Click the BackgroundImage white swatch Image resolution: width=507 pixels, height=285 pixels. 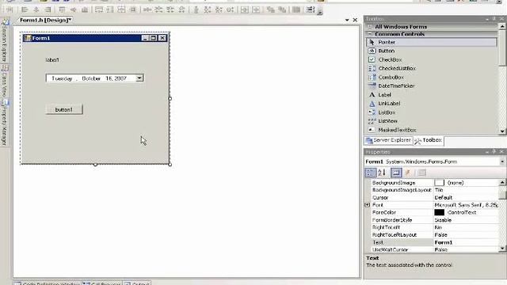[x=440, y=183]
